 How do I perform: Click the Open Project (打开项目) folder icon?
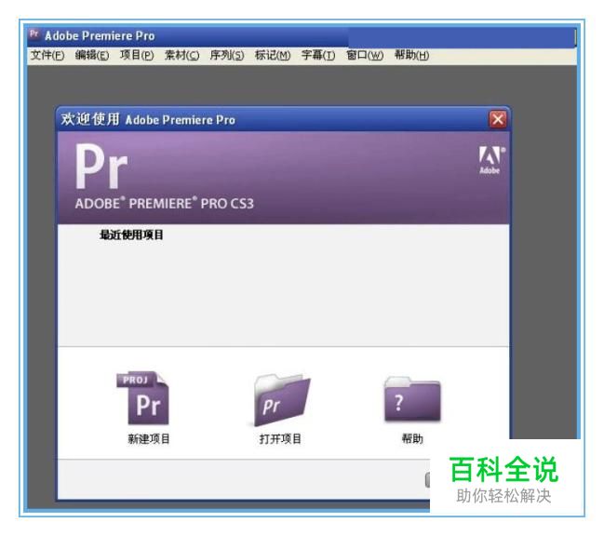[282, 400]
